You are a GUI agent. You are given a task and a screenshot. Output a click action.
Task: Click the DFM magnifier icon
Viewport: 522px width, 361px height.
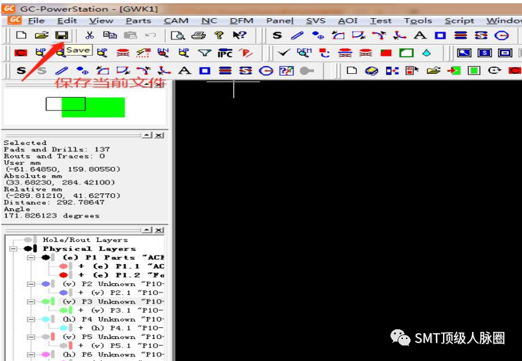[304, 53]
